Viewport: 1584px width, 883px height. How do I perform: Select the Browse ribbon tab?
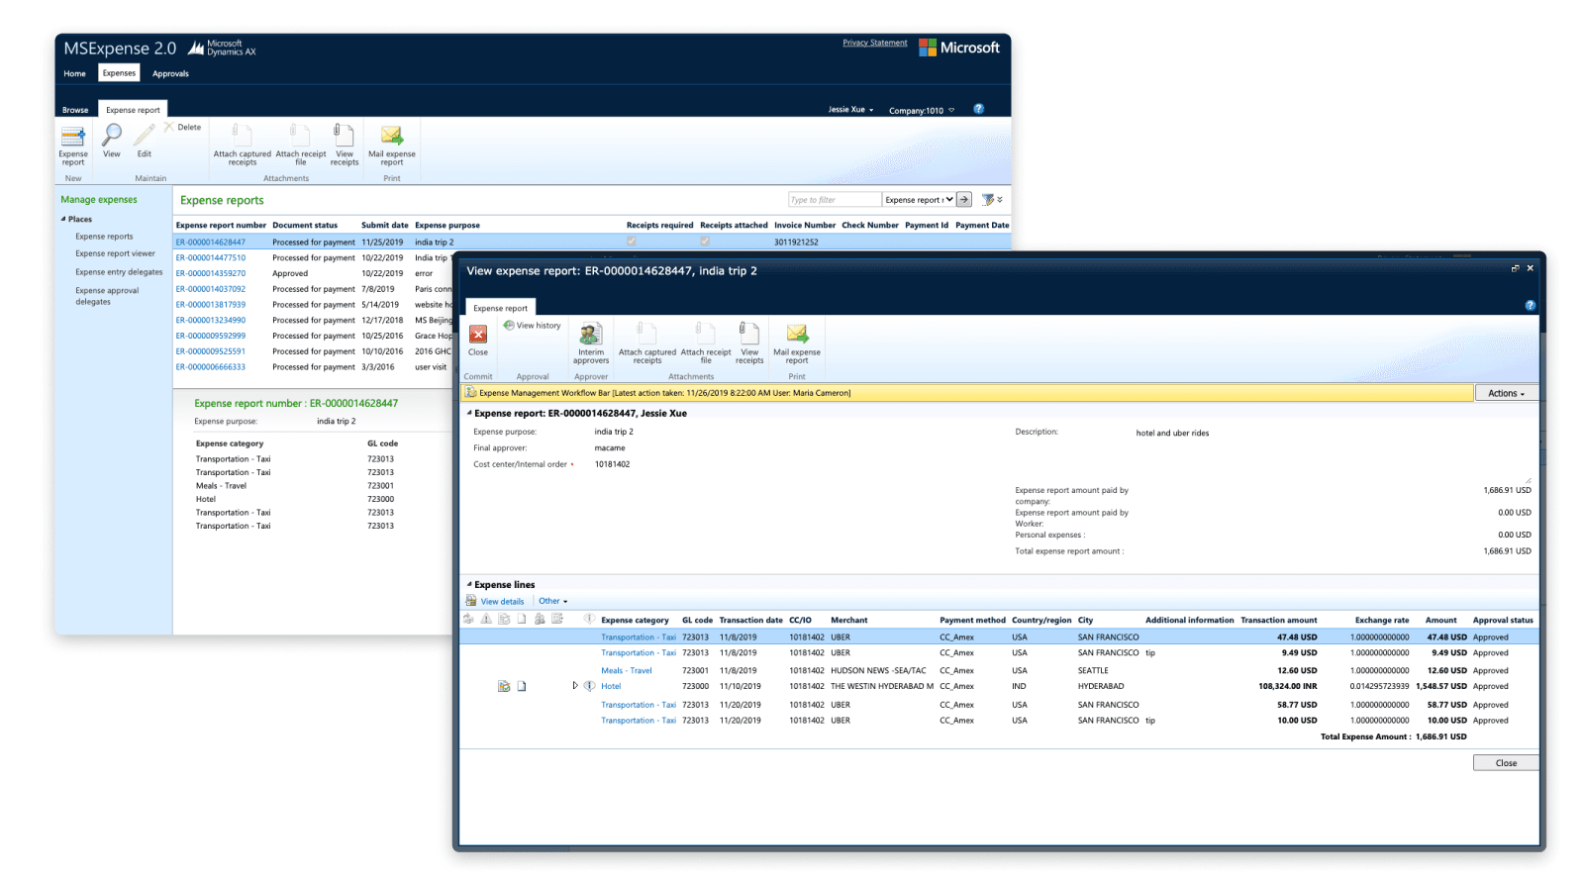[x=75, y=110]
